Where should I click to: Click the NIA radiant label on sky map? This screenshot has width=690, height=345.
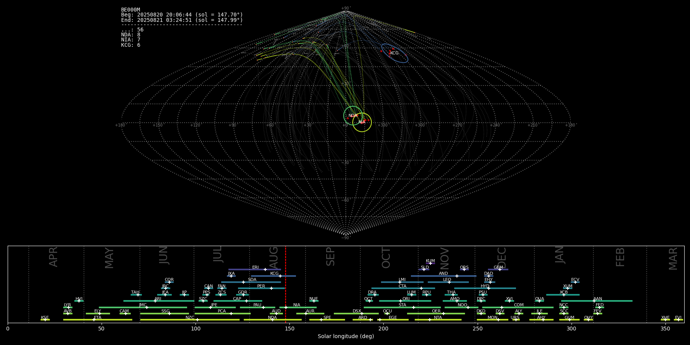[362, 122]
